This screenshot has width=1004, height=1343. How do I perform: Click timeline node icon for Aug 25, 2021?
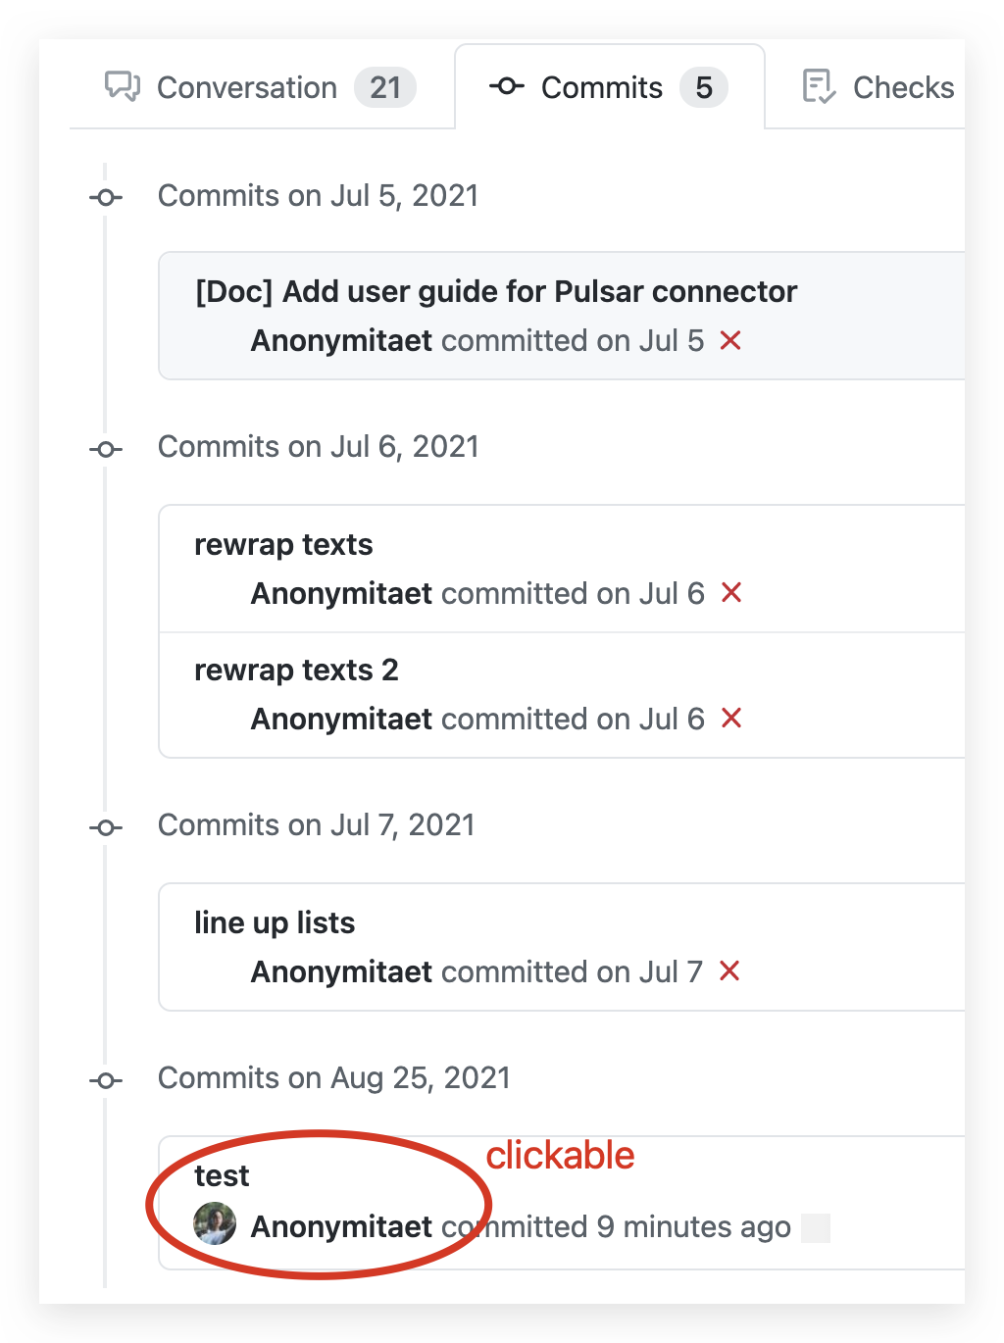pos(106,1080)
